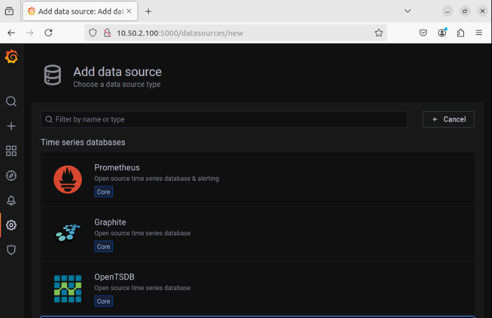Viewport: 492px width, 318px height.
Task: Select the Prometheus flame logo
Action: pos(68,179)
